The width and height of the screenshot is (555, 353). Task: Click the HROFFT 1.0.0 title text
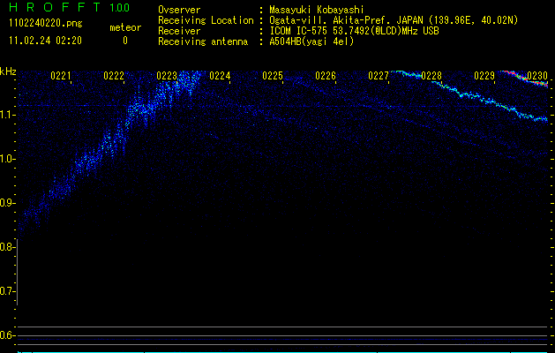70,7
